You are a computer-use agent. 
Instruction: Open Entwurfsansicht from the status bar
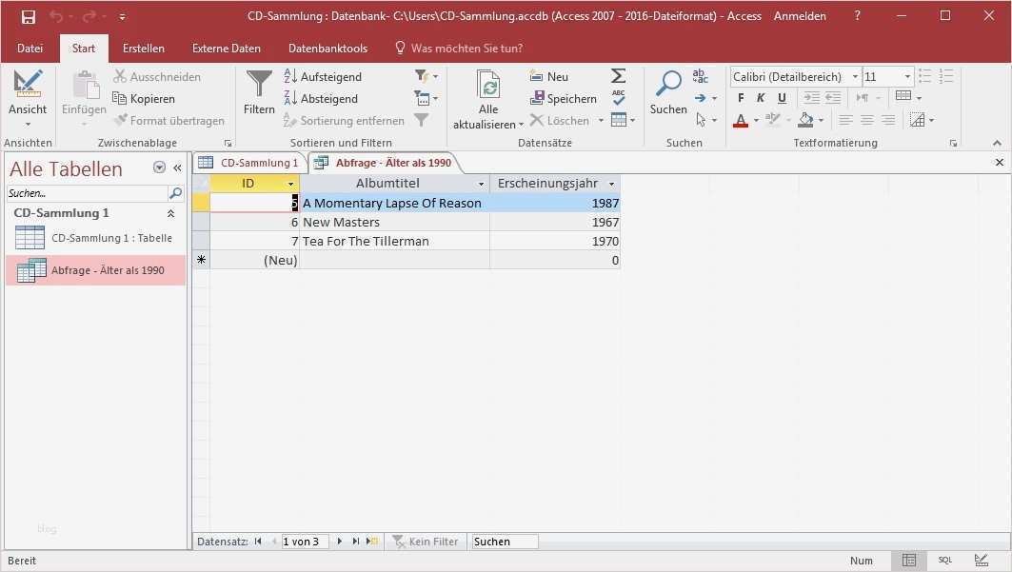pyautogui.click(x=981, y=560)
